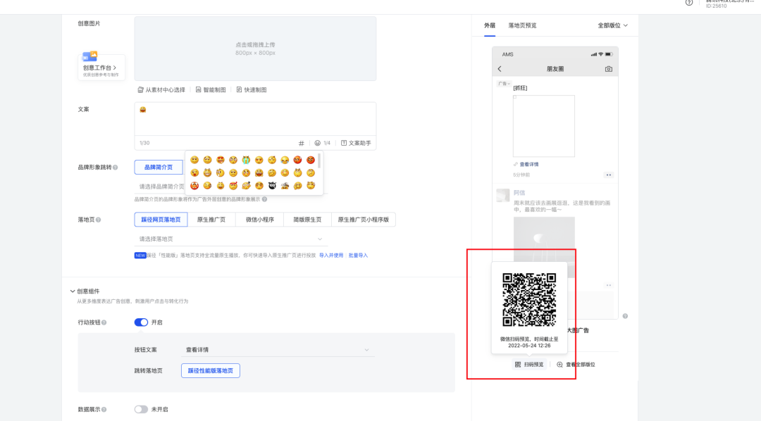Click the help icon in the top bar
Screen dimensions: 761x421
point(689,3)
